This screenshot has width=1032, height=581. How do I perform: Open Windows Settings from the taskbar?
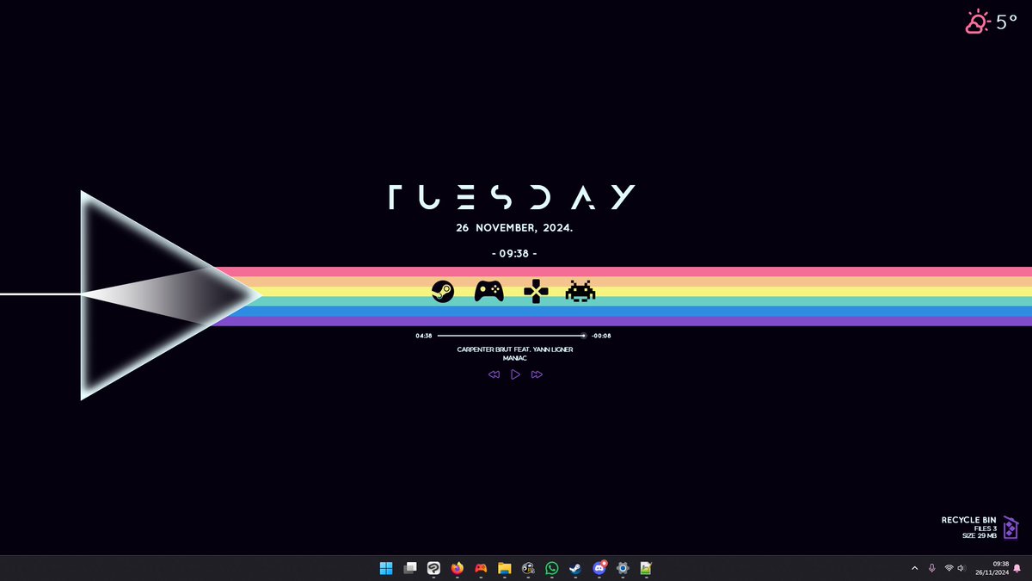621,568
